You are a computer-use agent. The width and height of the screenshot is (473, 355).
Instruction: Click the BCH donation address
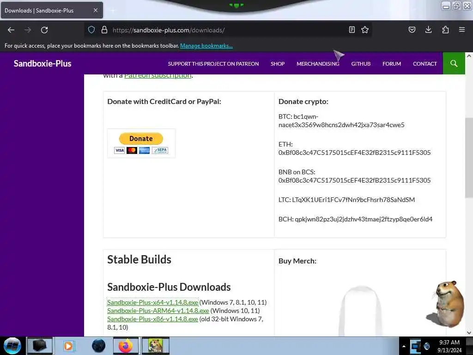(364, 219)
